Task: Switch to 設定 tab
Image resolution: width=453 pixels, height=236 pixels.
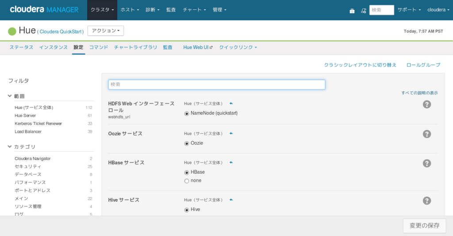Action: point(78,47)
